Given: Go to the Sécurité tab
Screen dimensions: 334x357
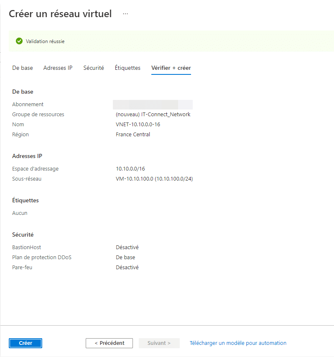Looking at the screenshot, I should tap(94, 68).
